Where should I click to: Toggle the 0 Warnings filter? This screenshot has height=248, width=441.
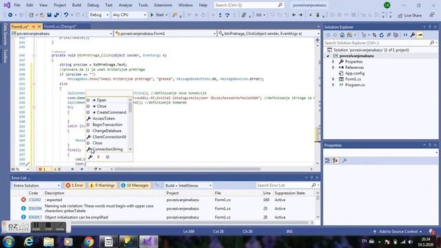[x=102, y=185]
